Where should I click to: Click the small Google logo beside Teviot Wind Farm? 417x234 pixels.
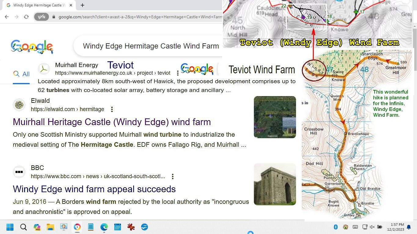197,69
